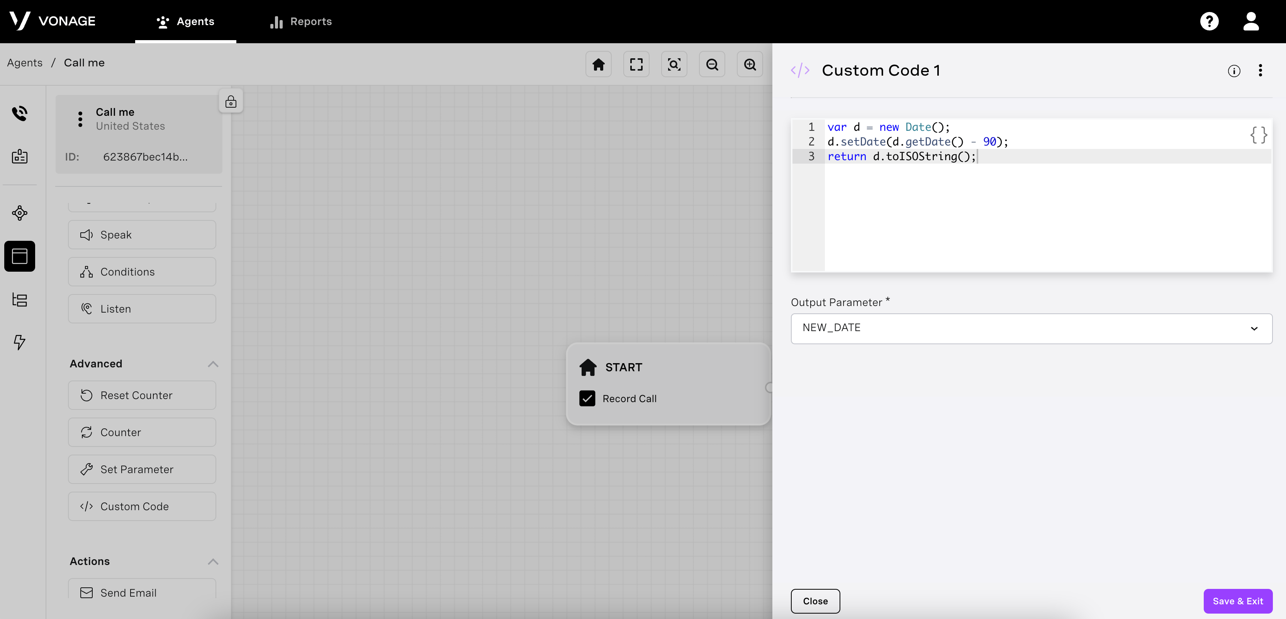Open the help question mark icon
Viewport: 1286px width, 619px height.
(1209, 21)
